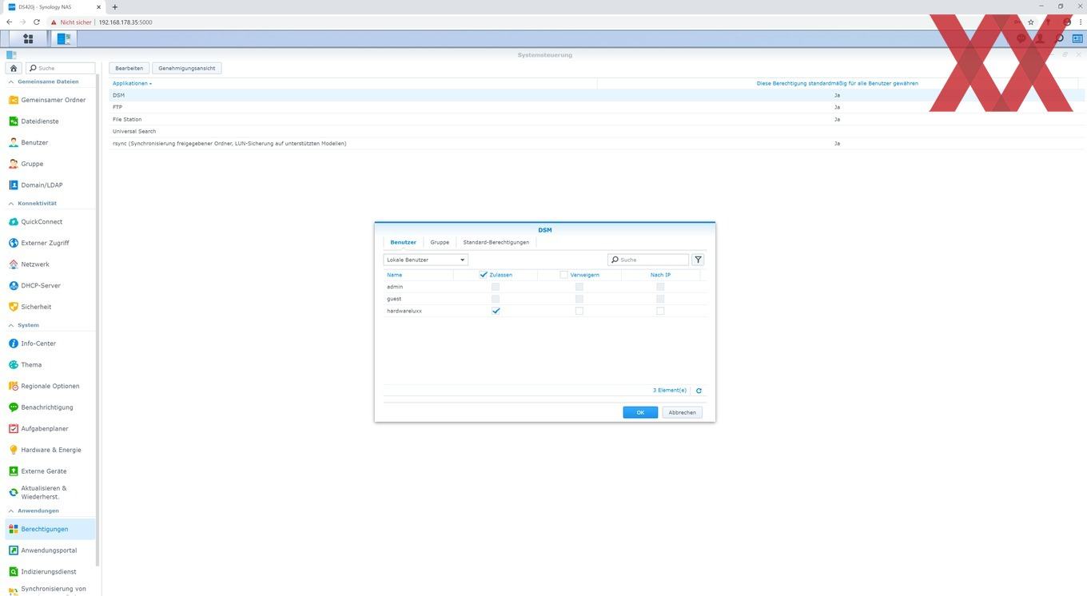The image size is (1087, 596).
Task: Sort by Applikationen column header
Action: 131,83
